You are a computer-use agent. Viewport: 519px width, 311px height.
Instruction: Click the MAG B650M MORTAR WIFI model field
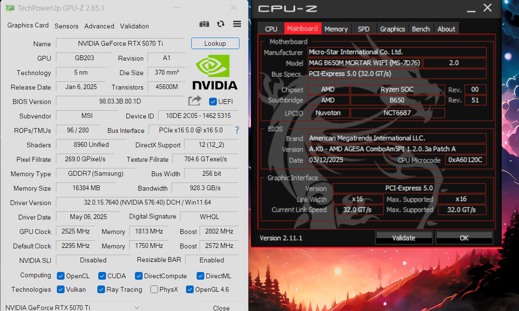365,63
